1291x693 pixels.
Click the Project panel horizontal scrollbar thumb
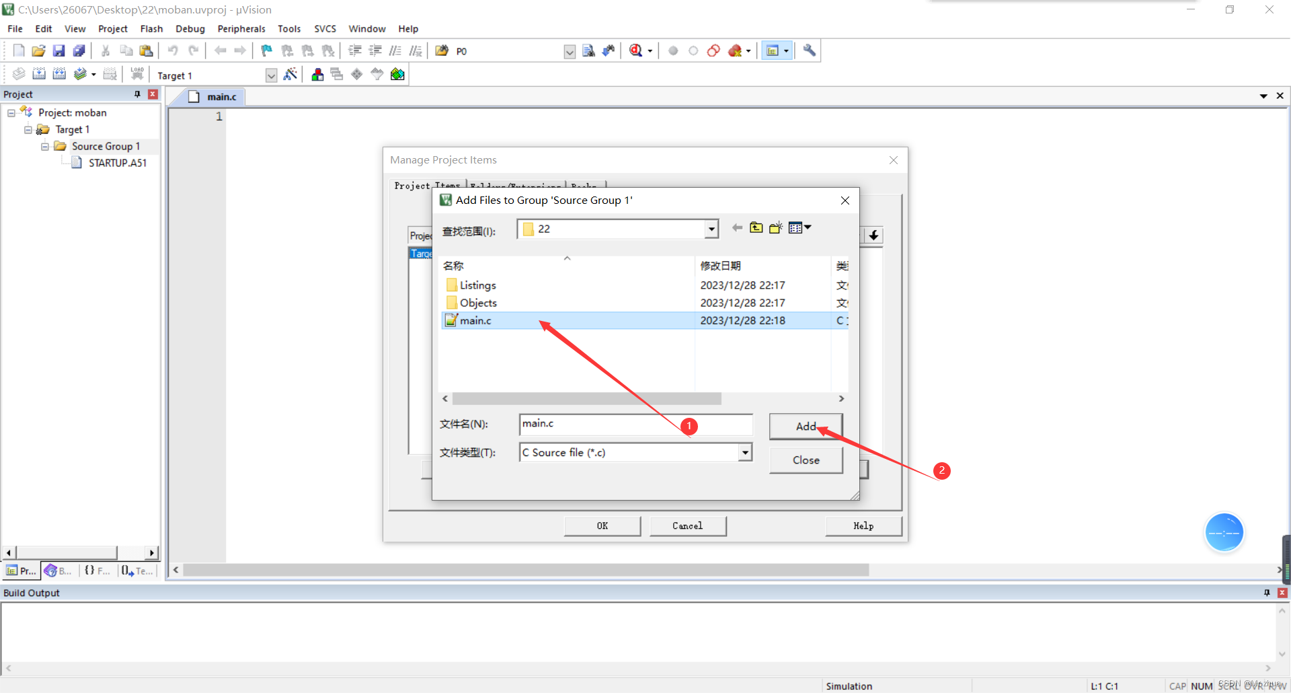(x=66, y=552)
